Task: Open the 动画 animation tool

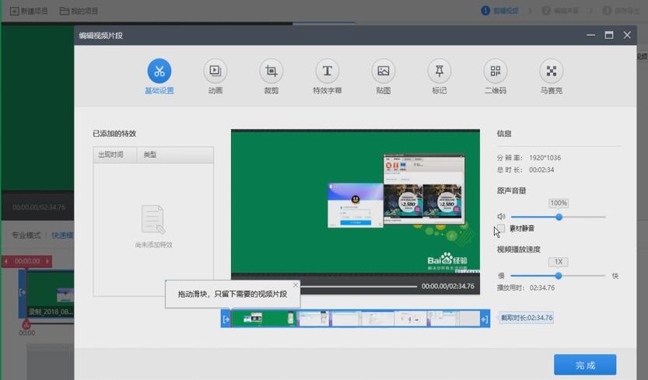Action: 215,71
